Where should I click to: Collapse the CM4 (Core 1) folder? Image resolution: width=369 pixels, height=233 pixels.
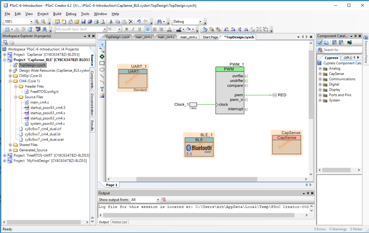[10, 81]
